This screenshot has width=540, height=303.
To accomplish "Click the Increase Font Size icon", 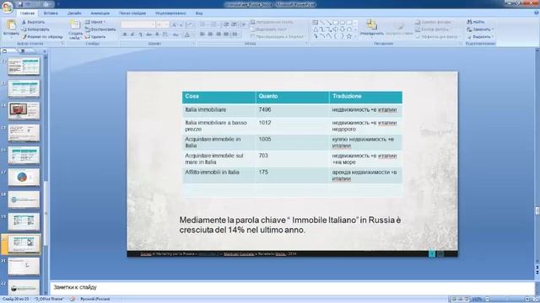I will click(x=175, y=24).
